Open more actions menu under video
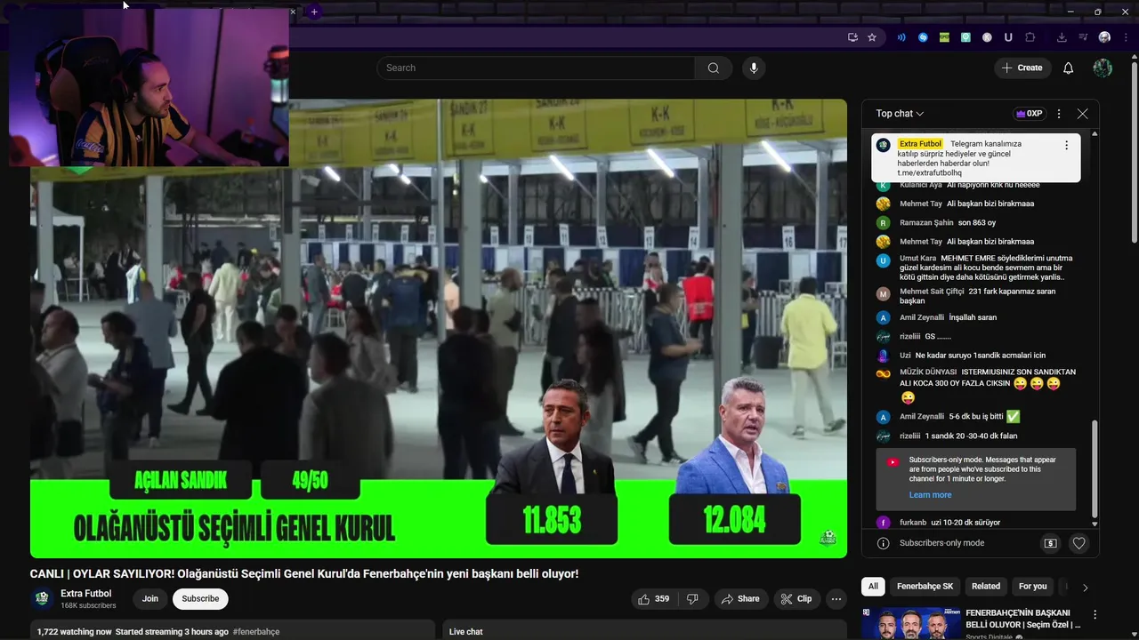Screen dimensions: 1139x640 coord(836,599)
